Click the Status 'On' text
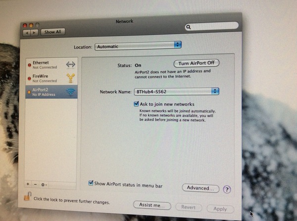The height and width of the screenshot is (221, 297). pyautogui.click(x=138, y=65)
